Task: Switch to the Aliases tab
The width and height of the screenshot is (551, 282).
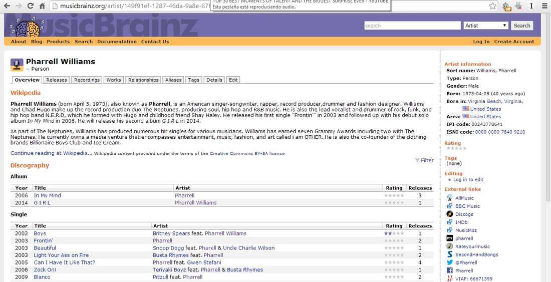Action: [x=173, y=80]
